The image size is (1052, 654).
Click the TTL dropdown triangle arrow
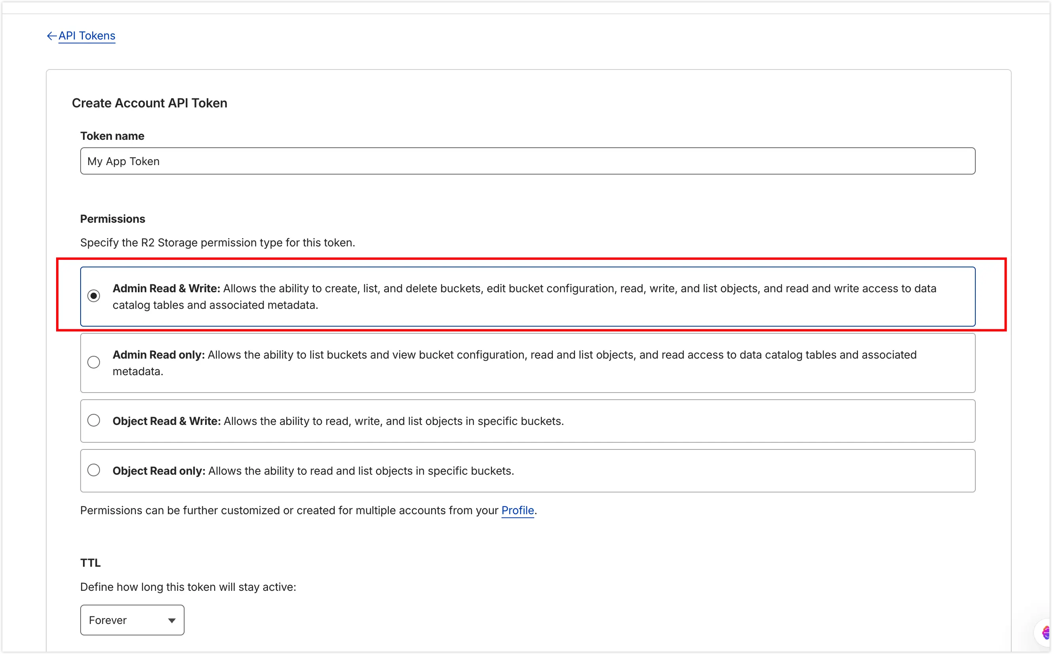coord(172,621)
